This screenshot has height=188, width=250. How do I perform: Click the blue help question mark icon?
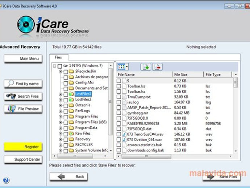pyautogui.click(x=6, y=180)
